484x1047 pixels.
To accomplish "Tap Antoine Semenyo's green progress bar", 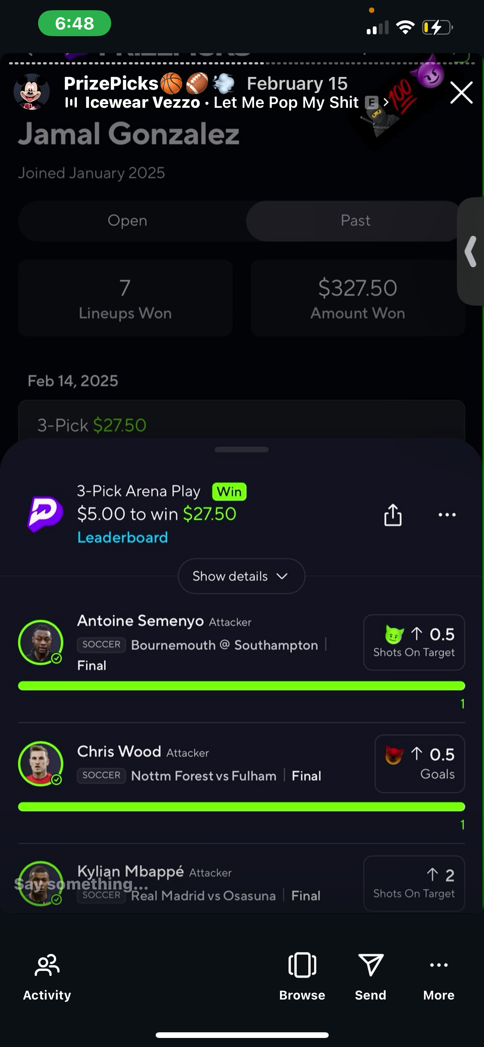I will click(241, 686).
